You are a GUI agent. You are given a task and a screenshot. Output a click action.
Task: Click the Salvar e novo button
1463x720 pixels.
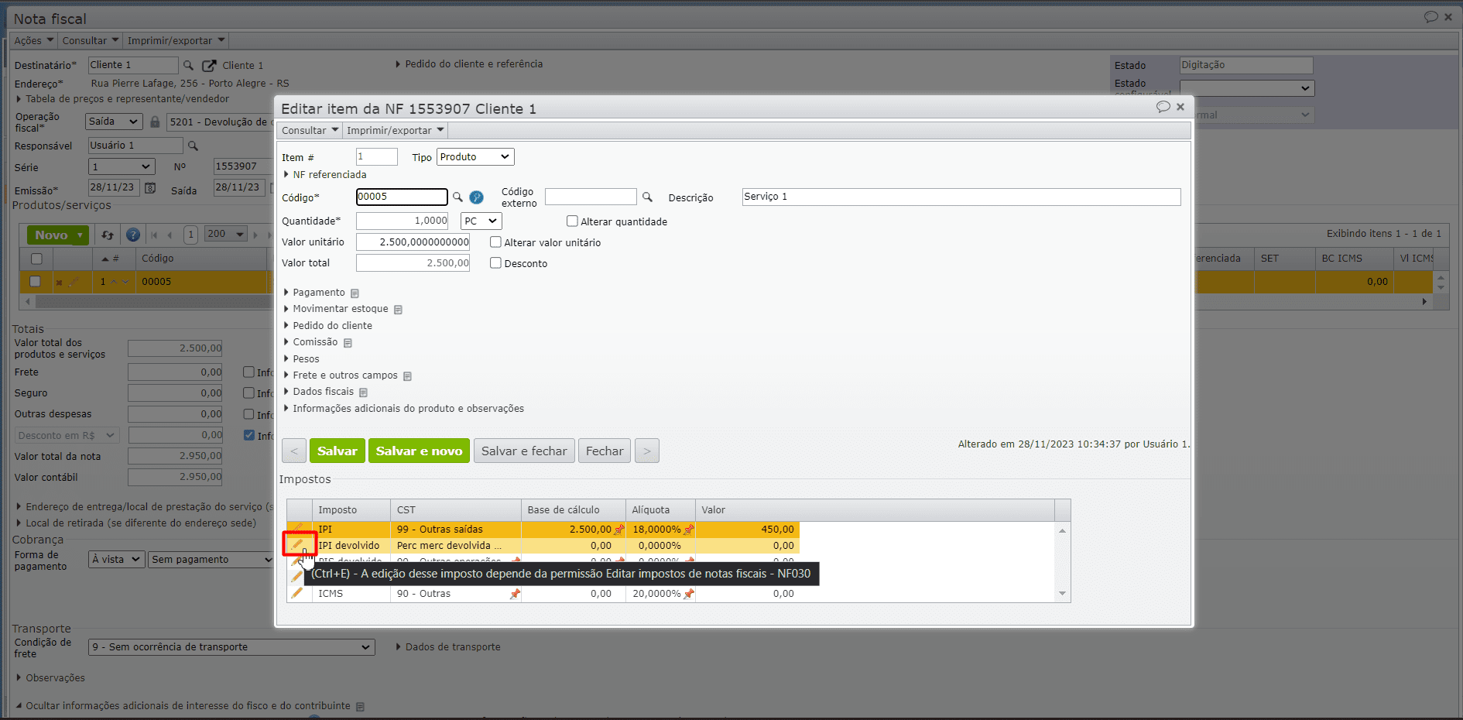[x=419, y=451]
